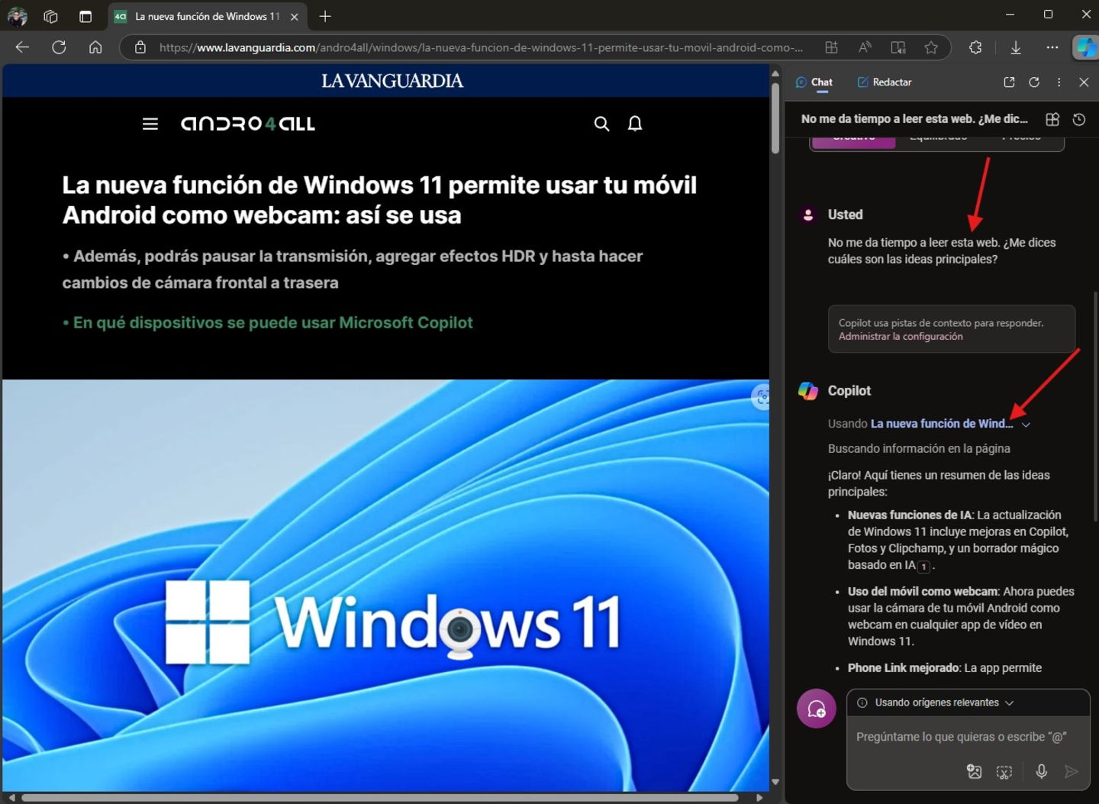Refresh the current page
The width and height of the screenshot is (1099, 804).
pos(59,47)
